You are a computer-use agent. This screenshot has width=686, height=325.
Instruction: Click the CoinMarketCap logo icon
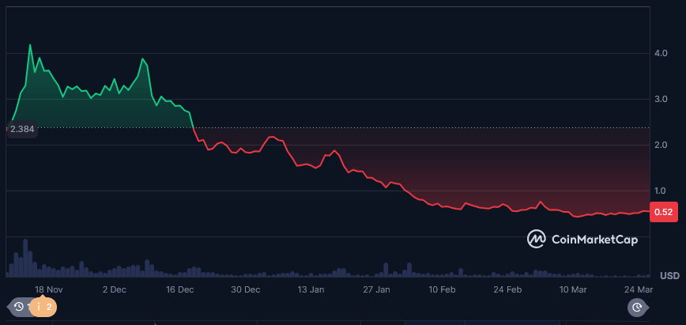[x=537, y=238]
